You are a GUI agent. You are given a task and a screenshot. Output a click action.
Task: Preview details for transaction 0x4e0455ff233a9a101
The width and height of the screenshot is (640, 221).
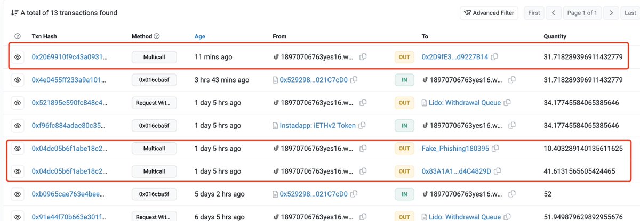[x=18, y=80]
